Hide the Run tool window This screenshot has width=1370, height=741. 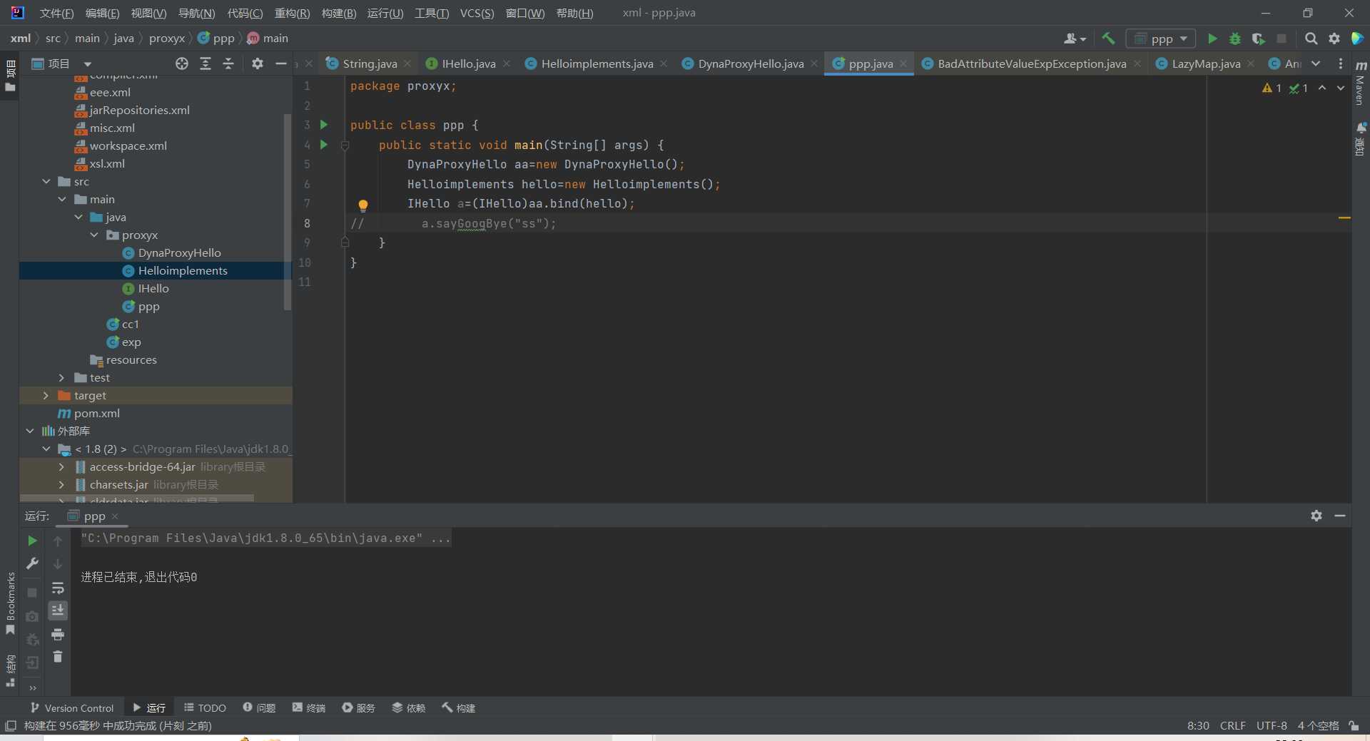1340,516
